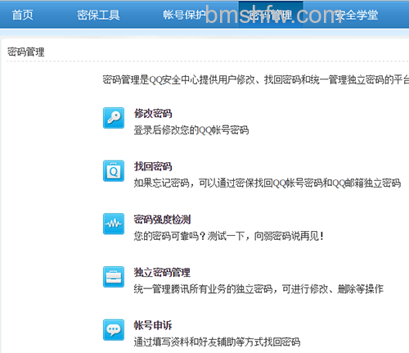The height and width of the screenshot is (353, 409).
Task: Open the 密码强度检测 link
Action: (162, 219)
